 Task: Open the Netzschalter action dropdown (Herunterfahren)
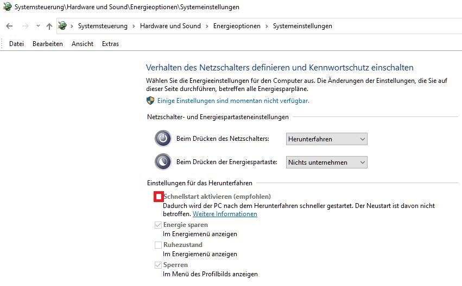click(326, 139)
